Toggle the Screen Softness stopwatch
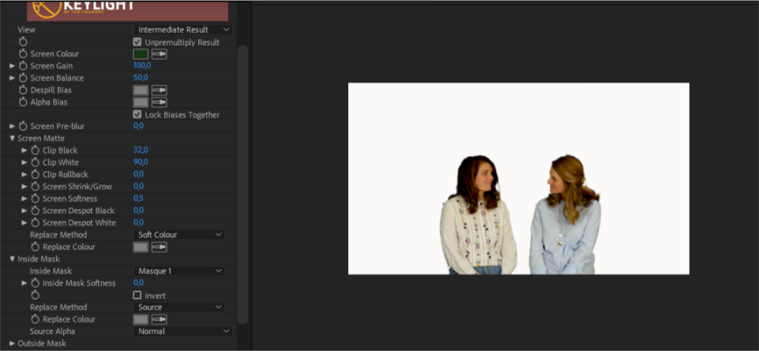This screenshot has height=351, width=759. (35, 199)
